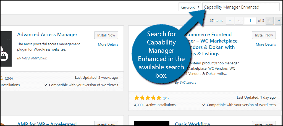Open the Advanced Access Manager plugin title
This screenshot has width=283, height=126.
click(x=47, y=35)
